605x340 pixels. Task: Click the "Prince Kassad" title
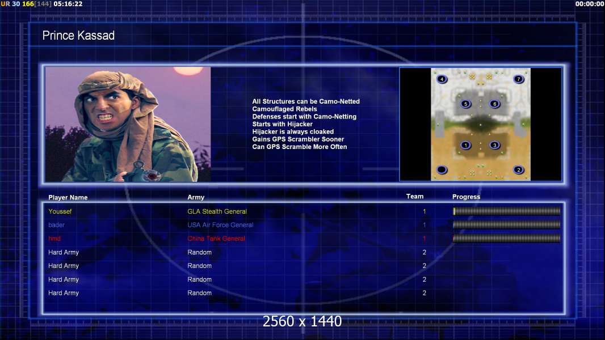pyautogui.click(x=78, y=36)
